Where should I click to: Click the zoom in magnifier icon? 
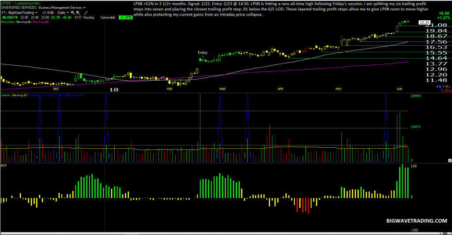coord(73,13)
